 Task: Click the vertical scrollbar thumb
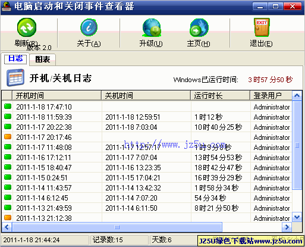pos(297,145)
